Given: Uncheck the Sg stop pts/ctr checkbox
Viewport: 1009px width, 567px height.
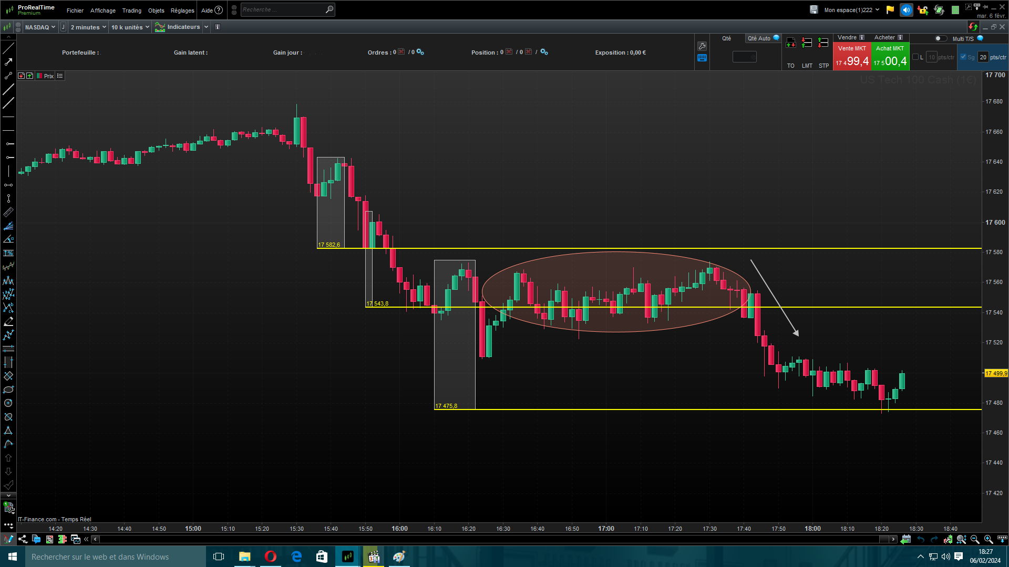Looking at the screenshot, I should [963, 57].
